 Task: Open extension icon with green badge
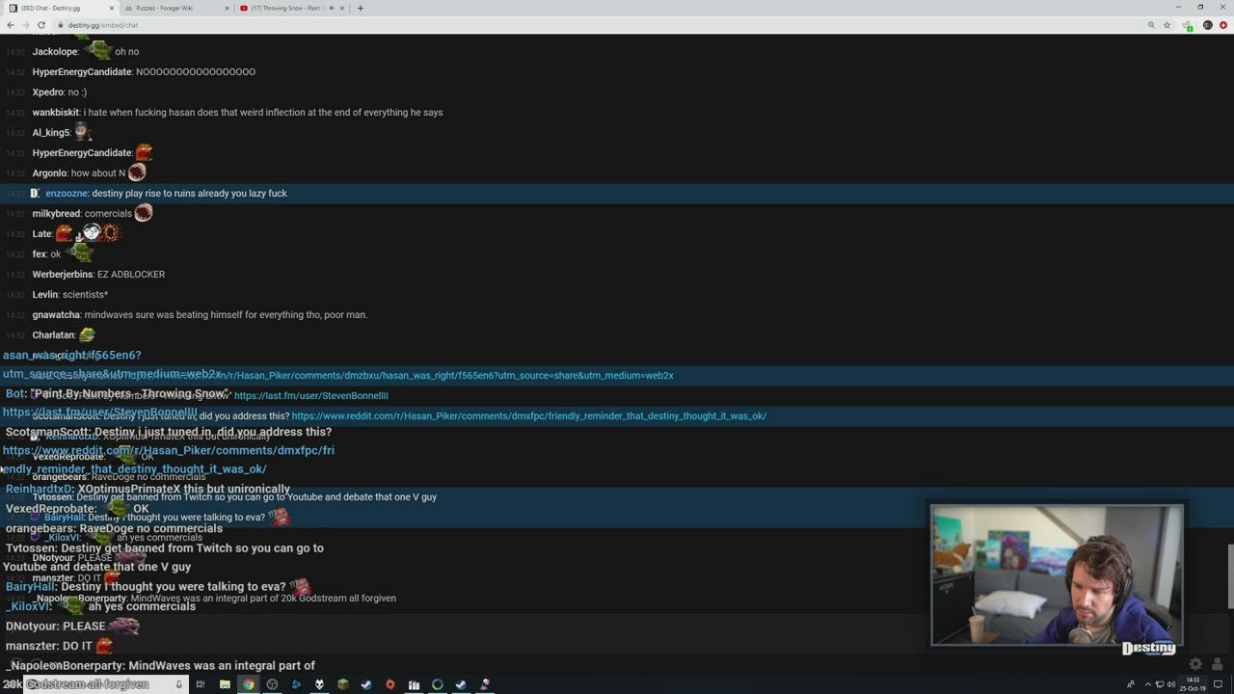pyautogui.click(x=1188, y=26)
